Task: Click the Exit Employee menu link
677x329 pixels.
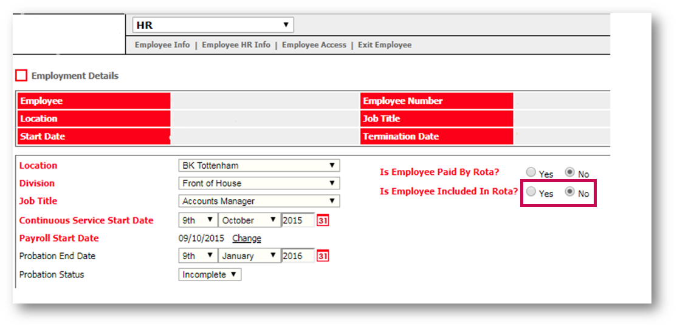Action: point(385,45)
